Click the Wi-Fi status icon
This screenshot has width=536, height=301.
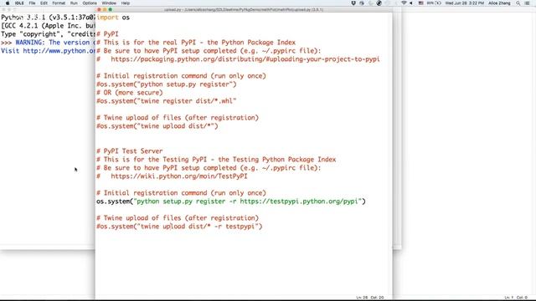click(x=404, y=3)
